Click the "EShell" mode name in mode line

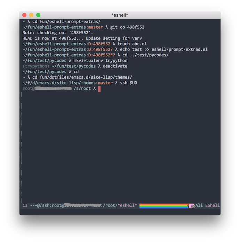[212, 205]
